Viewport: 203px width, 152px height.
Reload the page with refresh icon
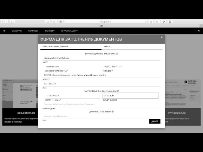point(146,22)
